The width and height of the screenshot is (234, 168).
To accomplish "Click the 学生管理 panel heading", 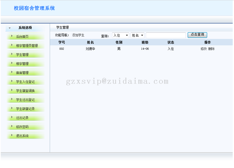I will tap(63, 27).
